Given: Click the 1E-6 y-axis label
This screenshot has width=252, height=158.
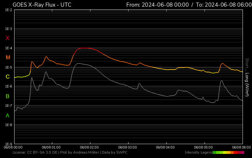Looking at the screenshot, I should (x=9, y=86).
